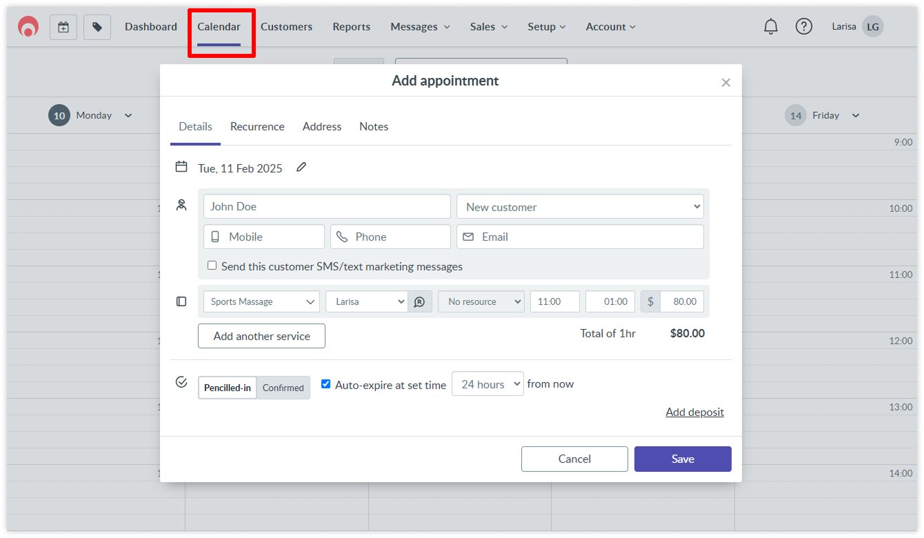Open the Customers page
The height and width of the screenshot is (538, 924).
click(286, 27)
